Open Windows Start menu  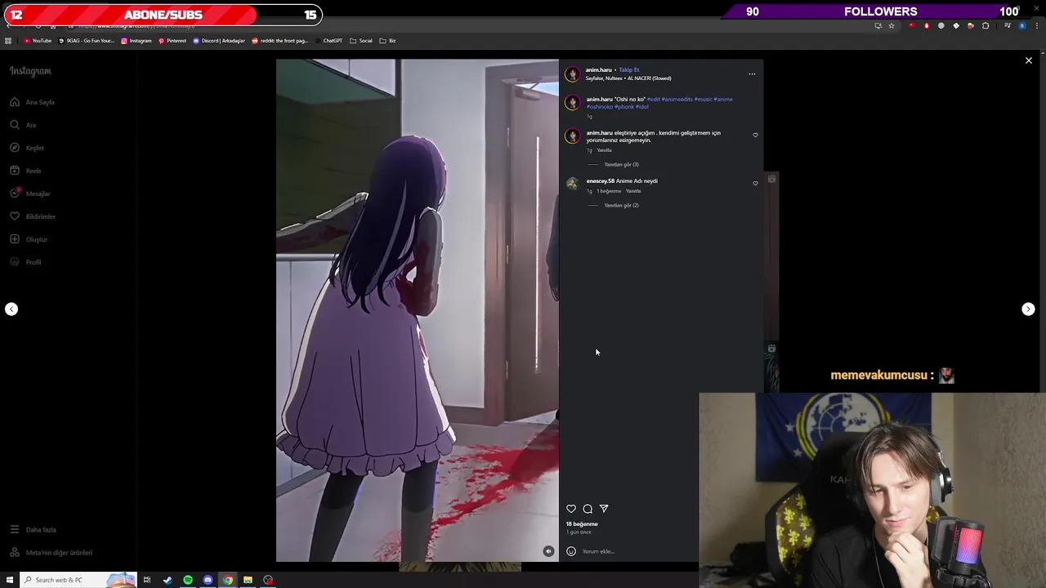pyautogui.click(x=10, y=580)
